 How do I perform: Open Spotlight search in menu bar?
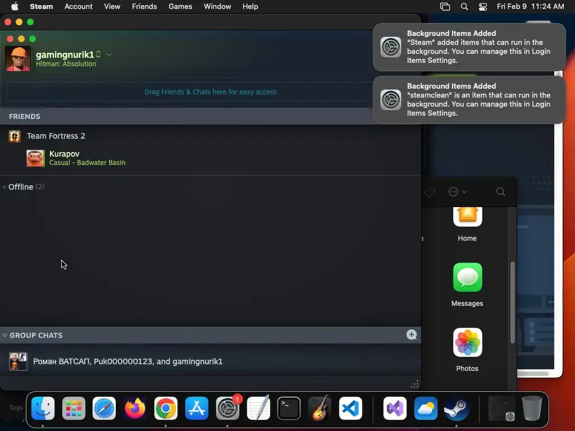(x=464, y=7)
